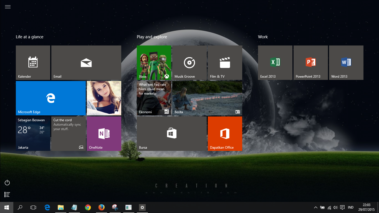Open the Xbox tile
379x213 pixels.
coord(154,62)
